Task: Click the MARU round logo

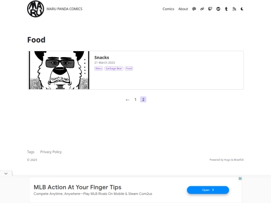Action: [x=36, y=9]
